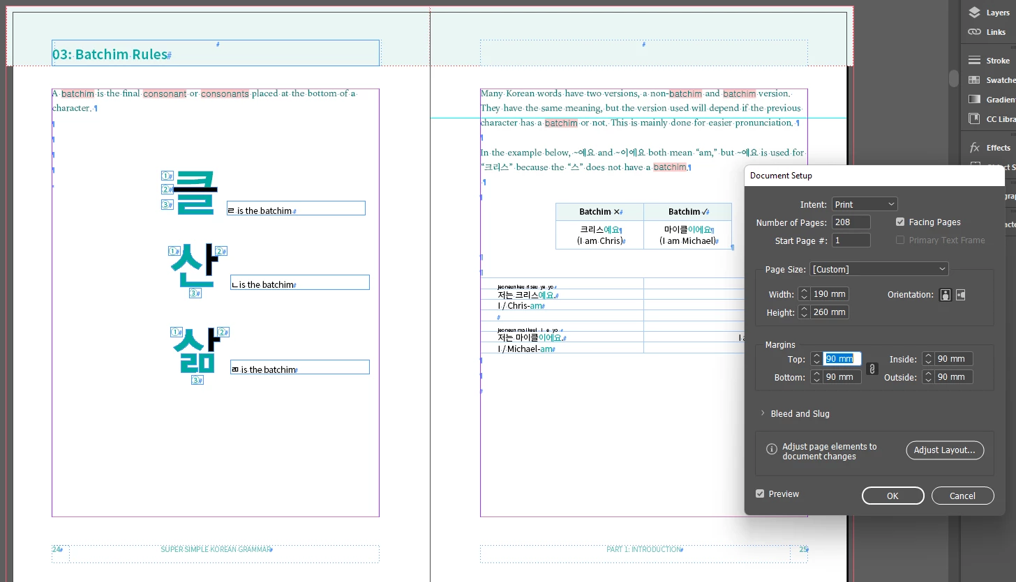Image resolution: width=1016 pixels, height=582 pixels.
Task: Cancel the Document Setup dialog
Action: (x=962, y=496)
